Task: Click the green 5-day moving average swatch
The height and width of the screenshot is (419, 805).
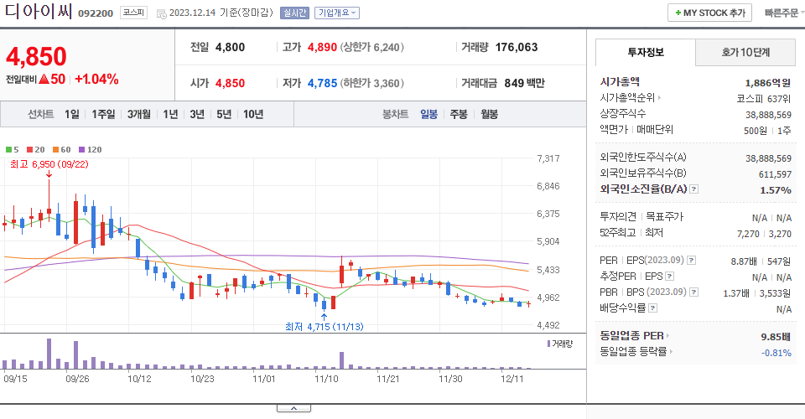Action: [x=8, y=150]
